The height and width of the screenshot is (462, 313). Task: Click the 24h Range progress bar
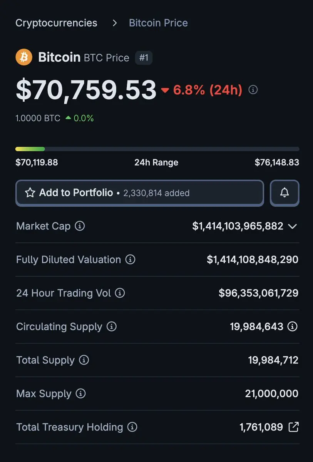tap(157, 149)
